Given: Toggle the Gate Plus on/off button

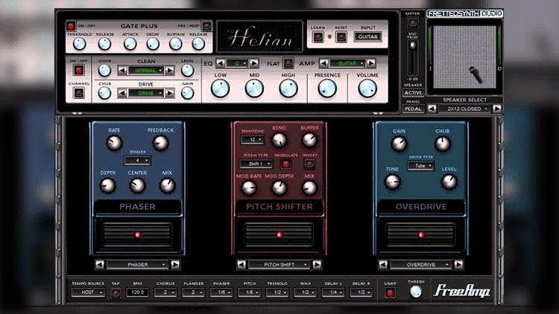Looking at the screenshot, I should pos(71,26).
